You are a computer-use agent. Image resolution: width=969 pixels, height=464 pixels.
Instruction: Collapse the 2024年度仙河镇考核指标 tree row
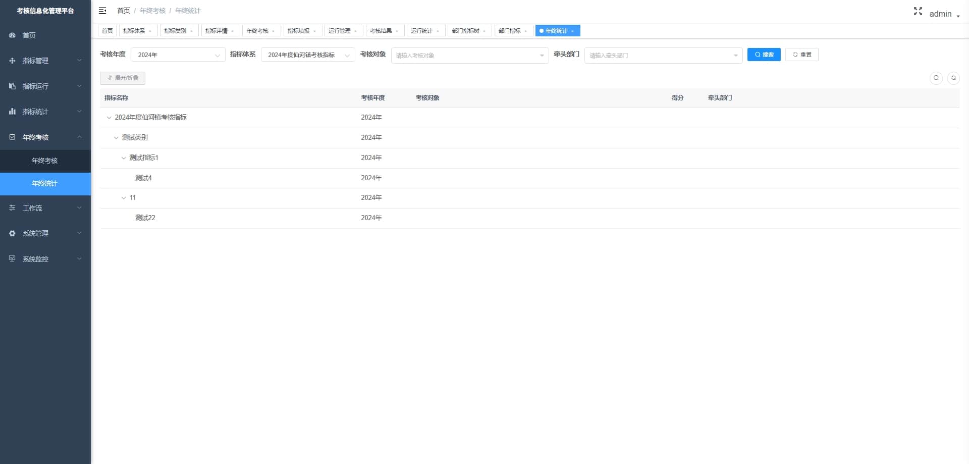pos(109,118)
